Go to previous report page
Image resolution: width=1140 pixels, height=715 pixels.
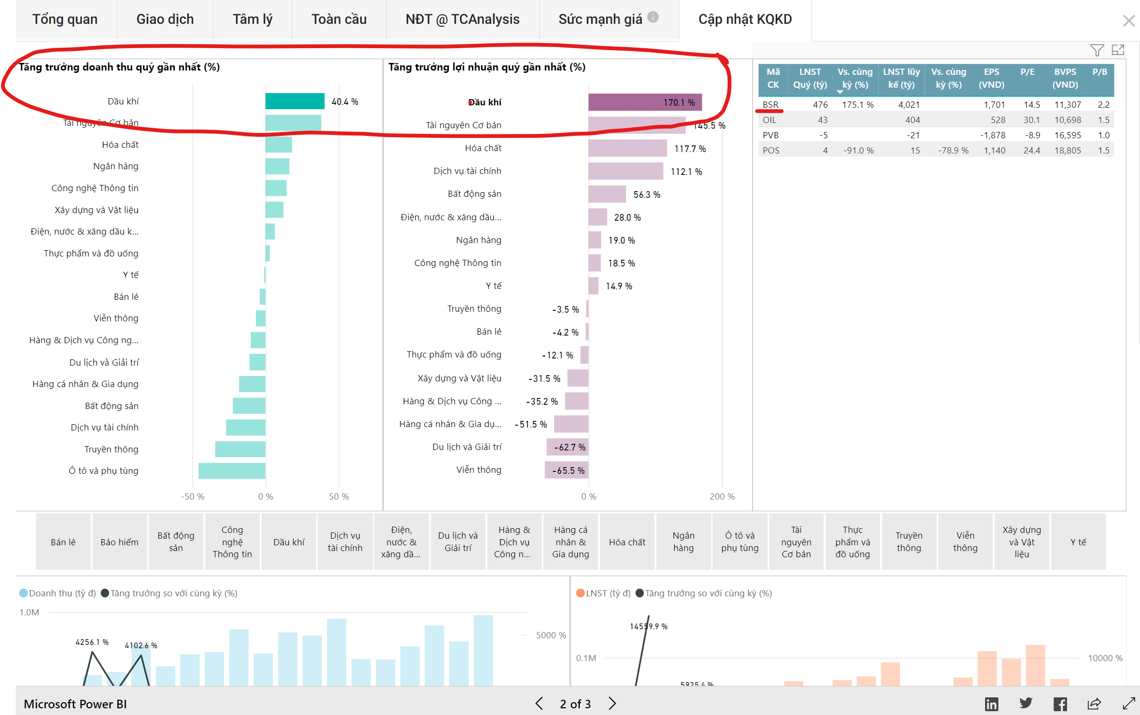point(539,704)
